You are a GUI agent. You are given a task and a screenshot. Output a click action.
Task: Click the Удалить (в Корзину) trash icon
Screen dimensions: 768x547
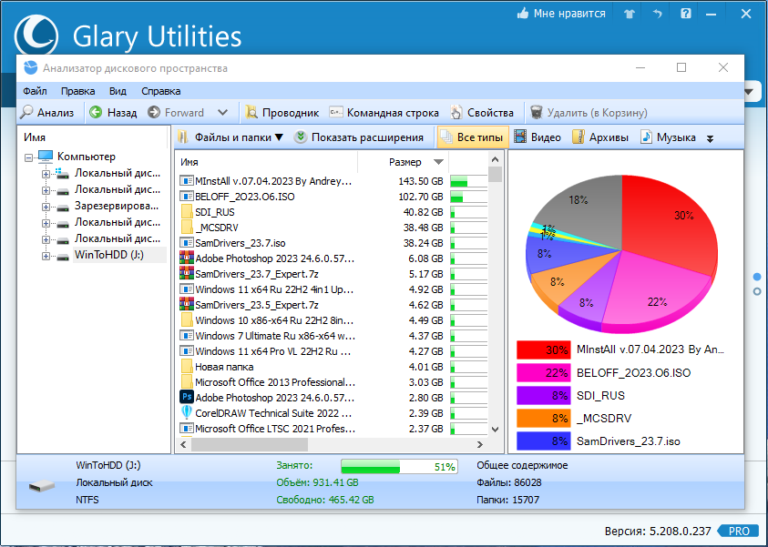(x=537, y=113)
